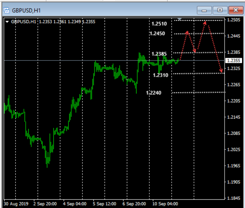Select the dotted horizontal line at 1.2240
The width and height of the screenshot is (245, 208).
click(199, 93)
